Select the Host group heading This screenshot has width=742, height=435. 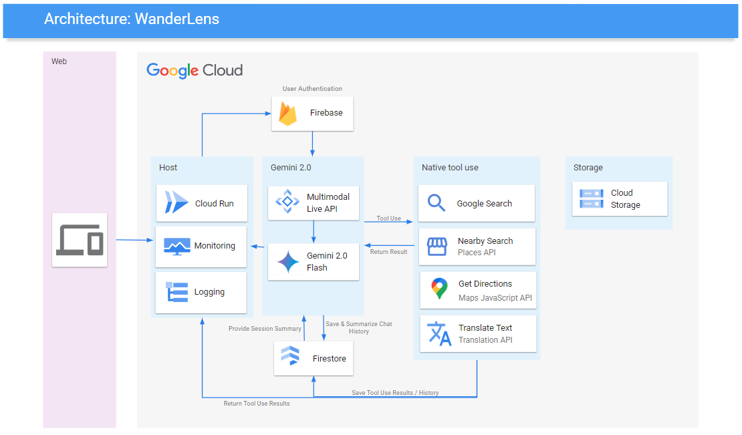(168, 167)
